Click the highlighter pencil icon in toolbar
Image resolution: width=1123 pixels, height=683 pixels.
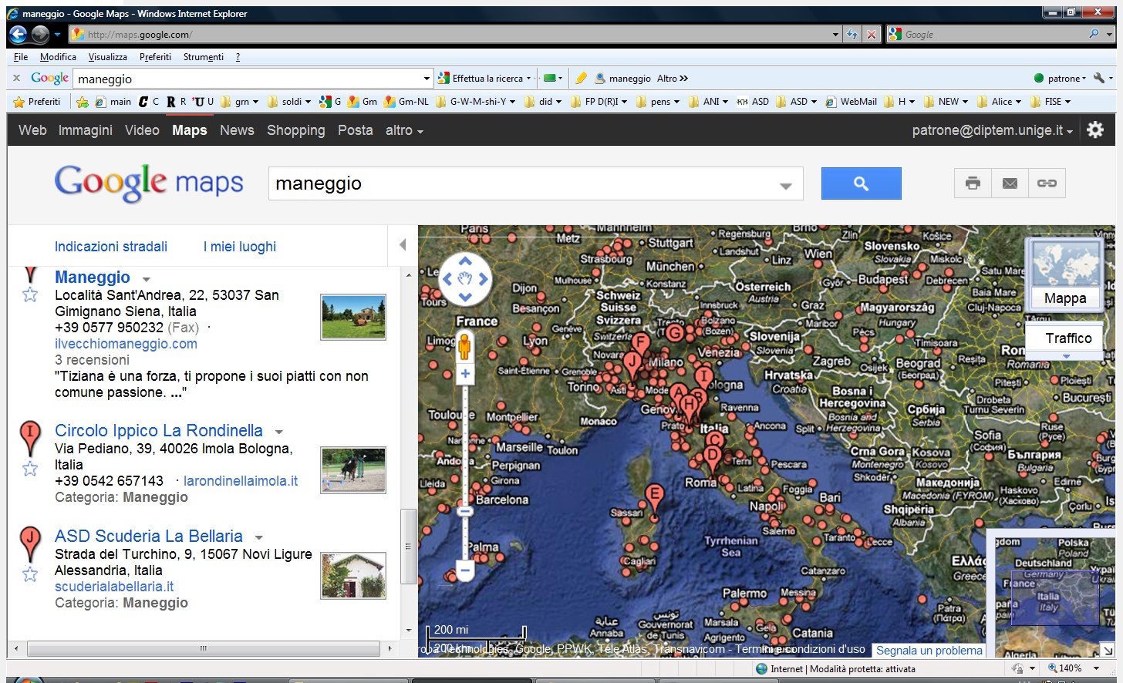point(581,78)
